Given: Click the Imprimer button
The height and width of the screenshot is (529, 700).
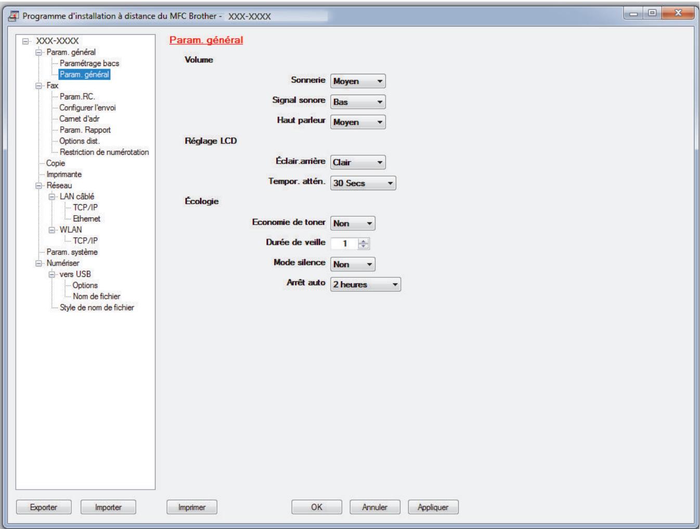Looking at the screenshot, I should [192, 507].
